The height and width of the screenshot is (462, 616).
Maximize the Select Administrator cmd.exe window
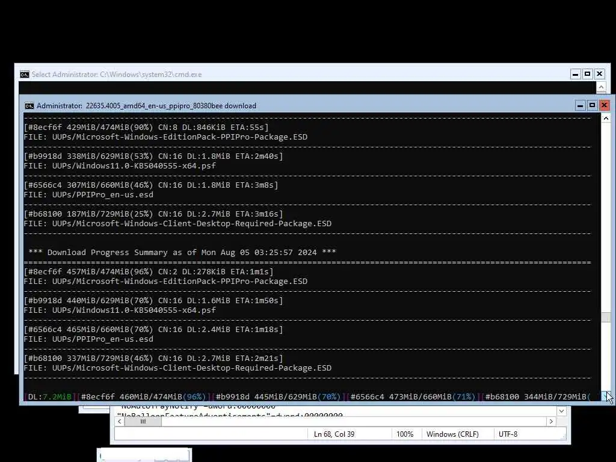tap(587, 74)
